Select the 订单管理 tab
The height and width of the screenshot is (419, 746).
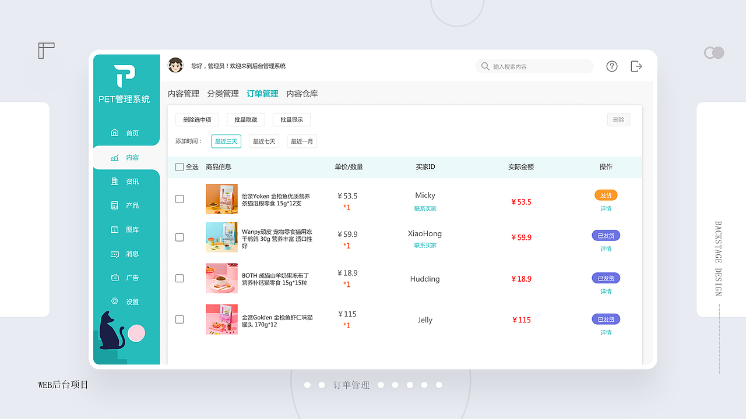(262, 94)
